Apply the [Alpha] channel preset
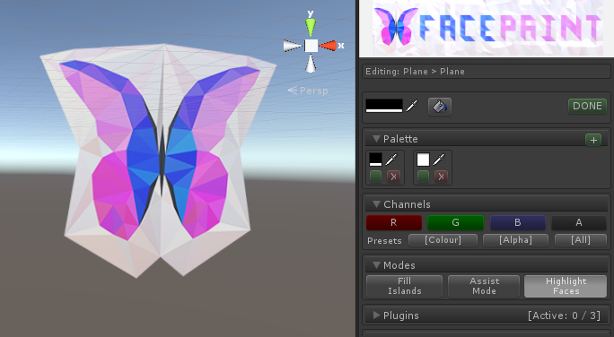This screenshot has height=337, width=614. (515, 240)
